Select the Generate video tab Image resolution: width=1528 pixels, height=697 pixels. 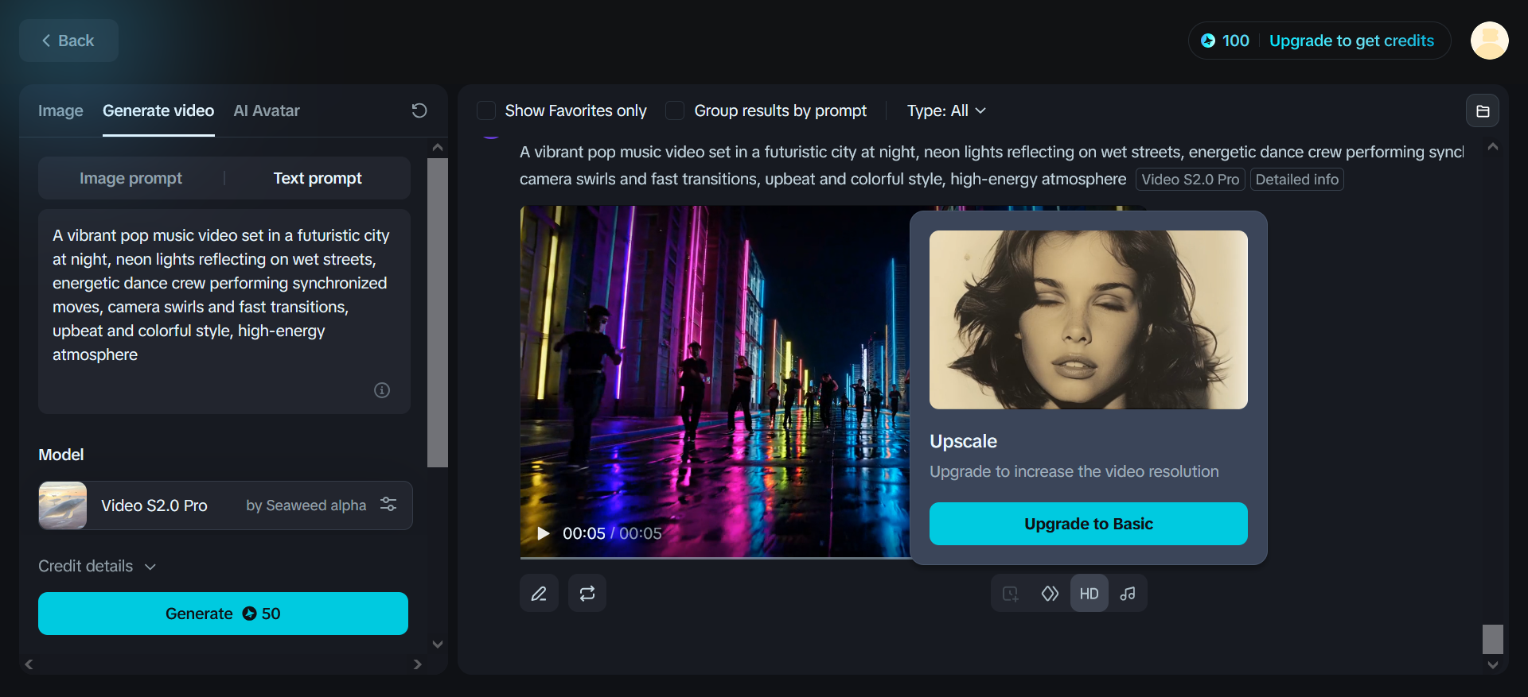158,110
